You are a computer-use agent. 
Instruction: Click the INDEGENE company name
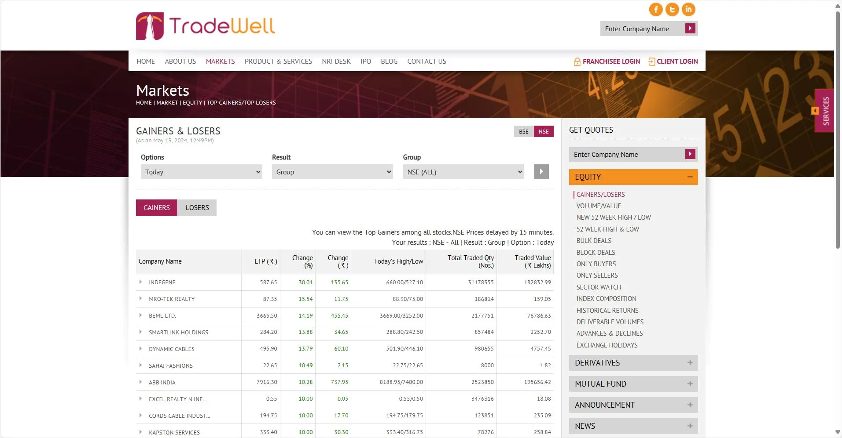click(x=162, y=282)
